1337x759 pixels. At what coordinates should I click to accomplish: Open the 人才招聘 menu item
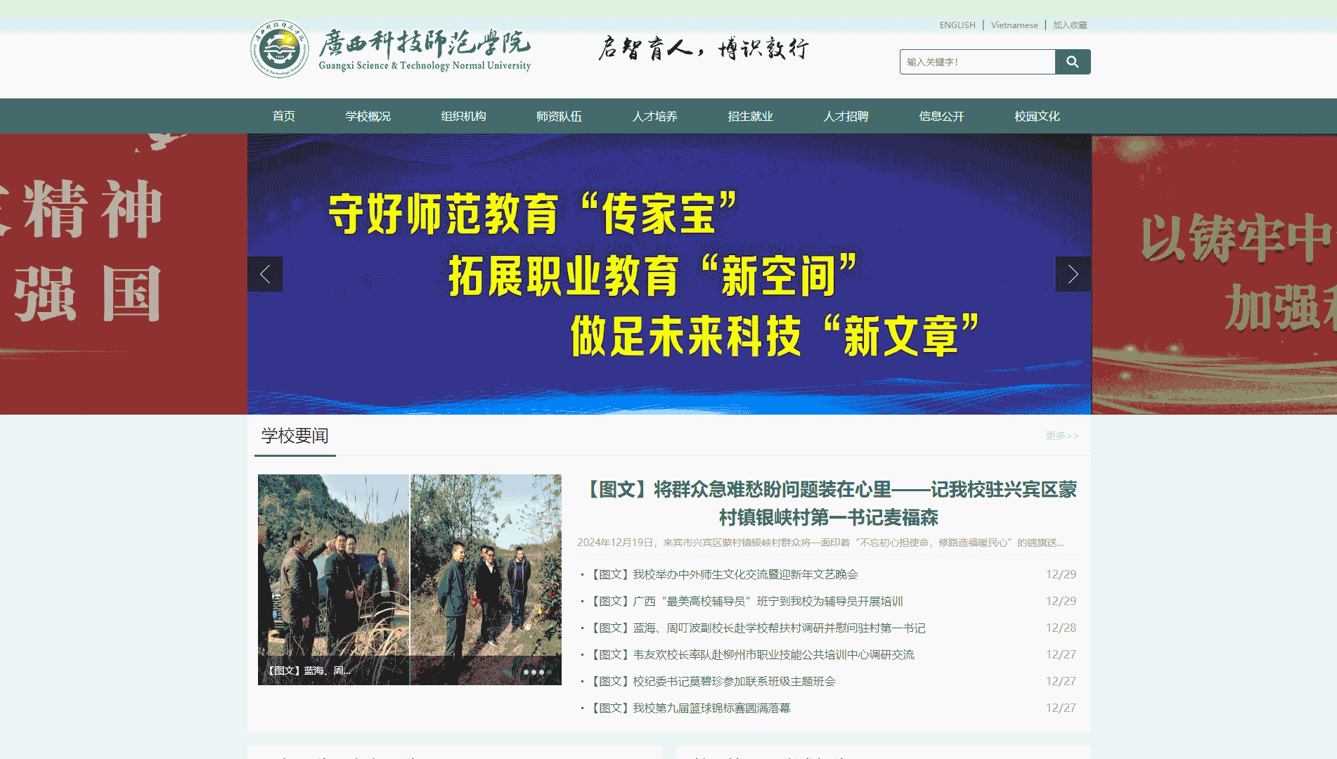click(x=846, y=116)
